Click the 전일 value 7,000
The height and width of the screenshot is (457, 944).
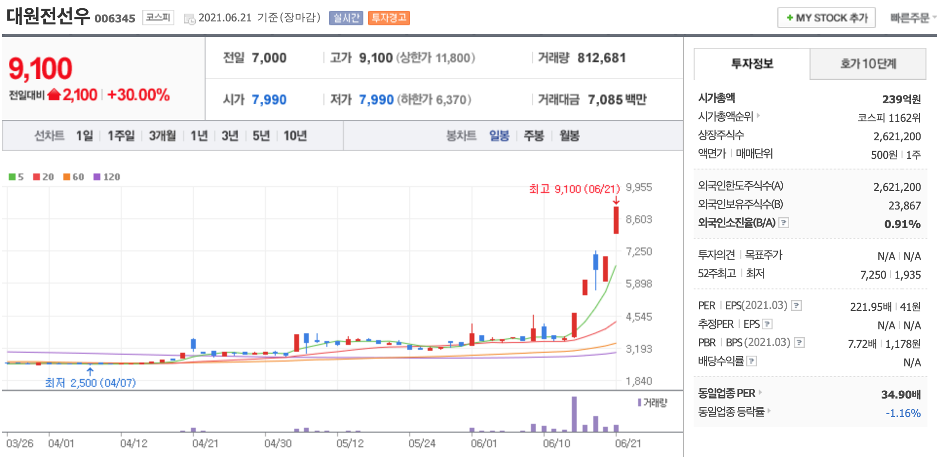(x=269, y=58)
